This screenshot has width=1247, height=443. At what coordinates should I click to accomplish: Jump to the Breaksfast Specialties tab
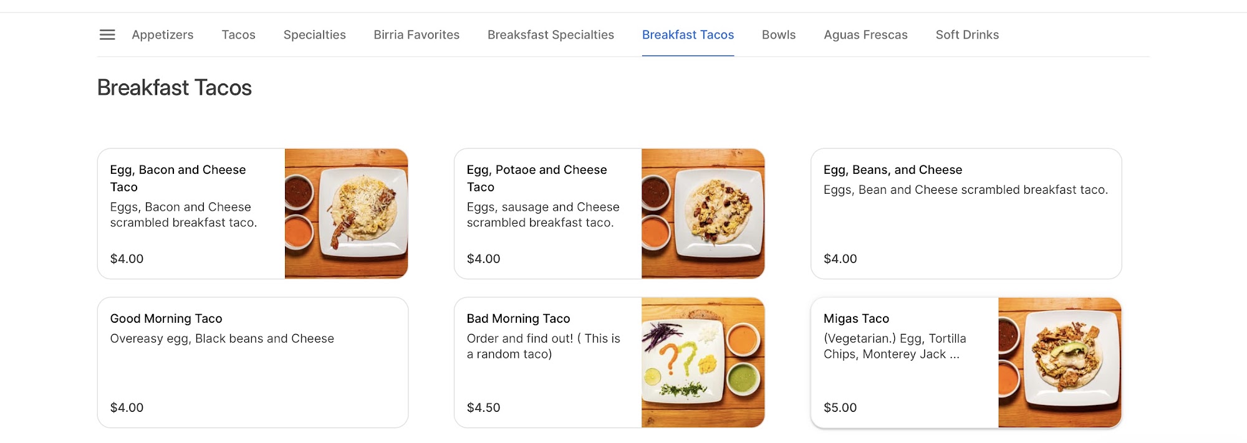tap(551, 35)
